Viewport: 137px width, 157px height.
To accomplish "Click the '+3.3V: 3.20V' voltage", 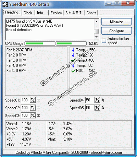I will [18, 134].
